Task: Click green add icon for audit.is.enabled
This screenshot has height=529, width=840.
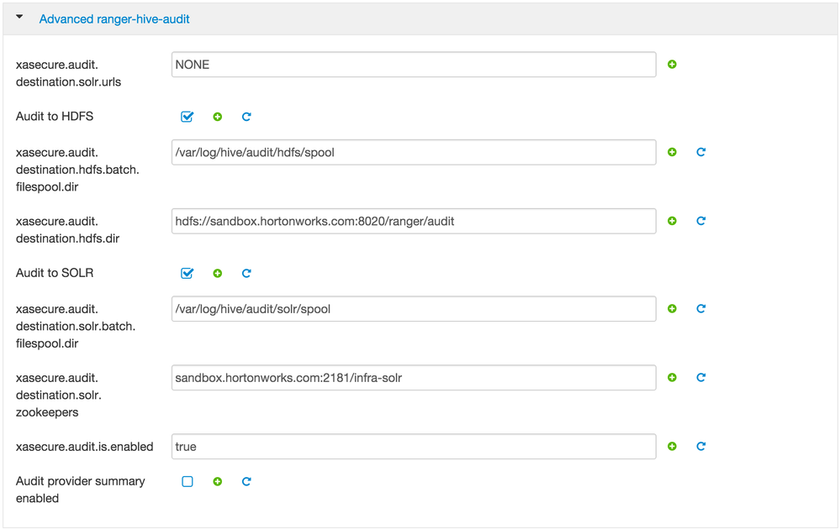Action: point(672,446)
